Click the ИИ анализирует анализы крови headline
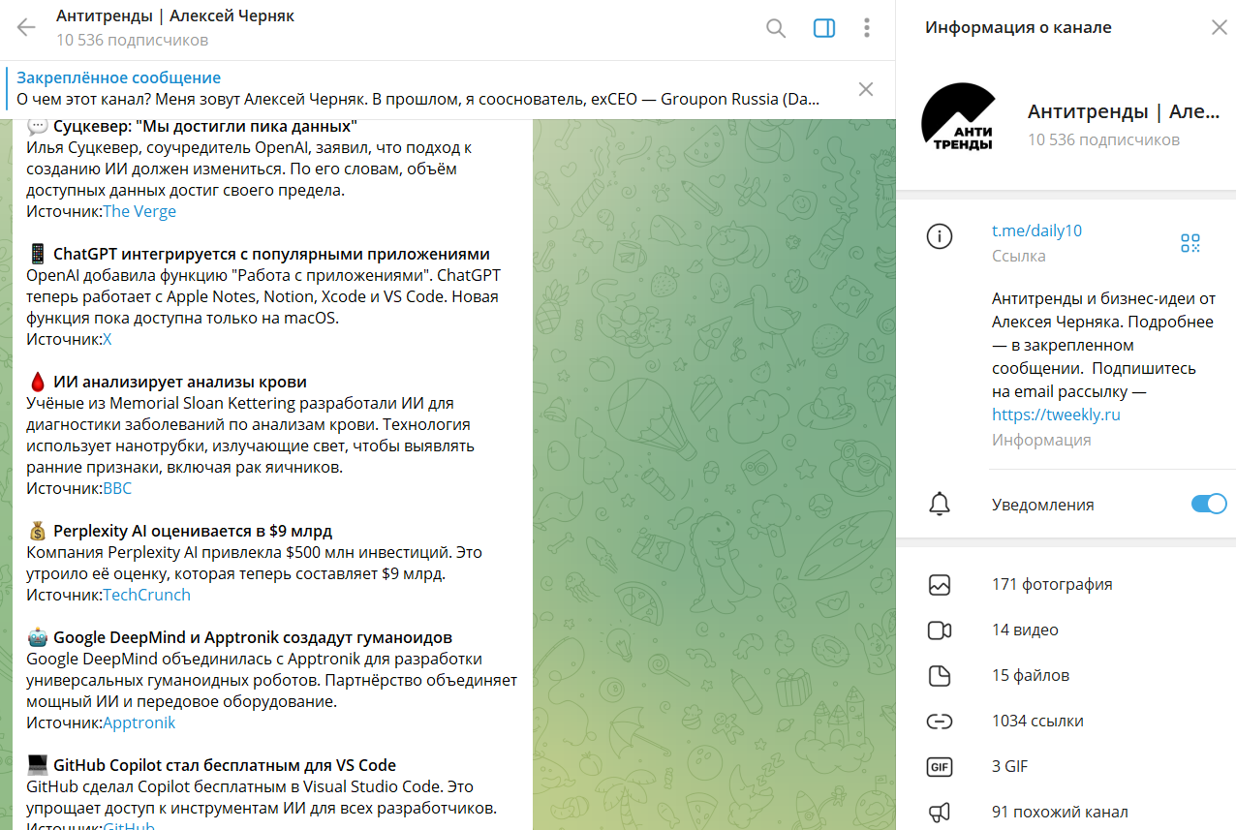1236x830 pixels. pyautogui.click(x=180, y=382)
